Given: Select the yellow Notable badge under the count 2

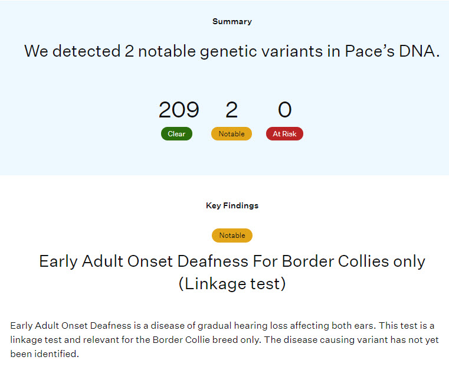Looking at the screenshot, I should coord(231,134).
